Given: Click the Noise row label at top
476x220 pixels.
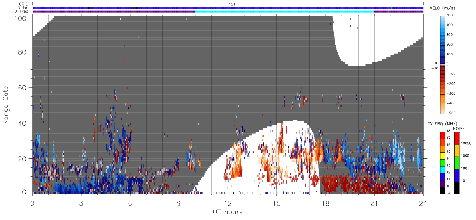Looking at the screenshot, I should pyautogui.click(x=23, y=8).
